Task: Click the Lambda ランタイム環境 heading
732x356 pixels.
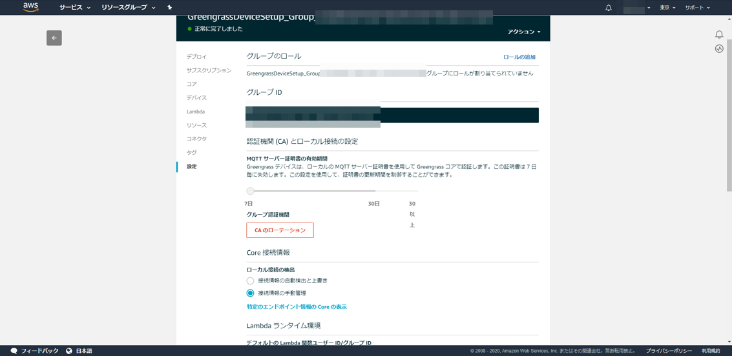Action: (x=284, y=325)
